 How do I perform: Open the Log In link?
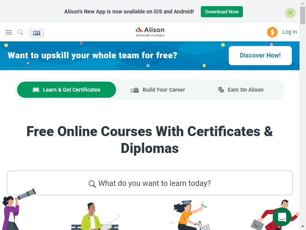(290, 32)
